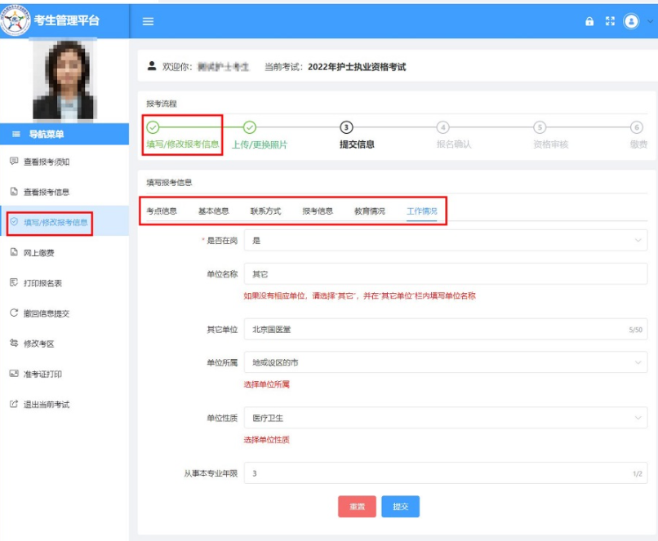Click the 撤回信息提交 refresh icon
Viewport: 658px width, 541px height.
(14, 313)
